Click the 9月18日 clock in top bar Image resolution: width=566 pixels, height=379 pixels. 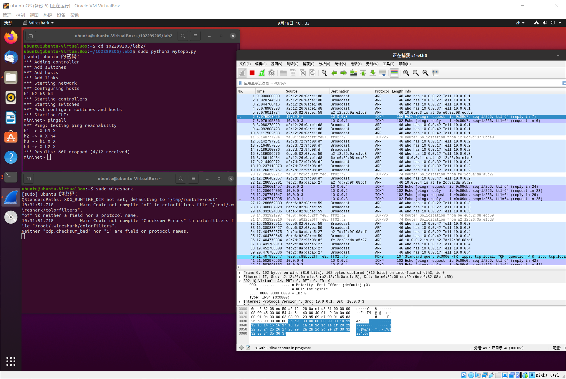click(x=293, y=23)
